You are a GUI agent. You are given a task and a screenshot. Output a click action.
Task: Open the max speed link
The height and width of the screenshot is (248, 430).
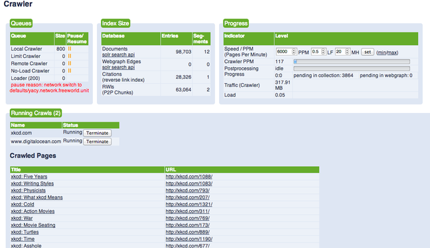point(392,53)
